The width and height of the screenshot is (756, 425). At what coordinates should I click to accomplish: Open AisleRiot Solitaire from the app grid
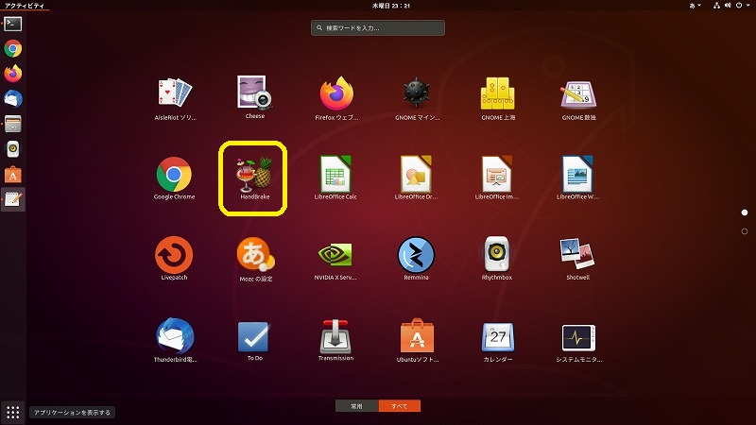pyautogui.click(x=175, y=99)
